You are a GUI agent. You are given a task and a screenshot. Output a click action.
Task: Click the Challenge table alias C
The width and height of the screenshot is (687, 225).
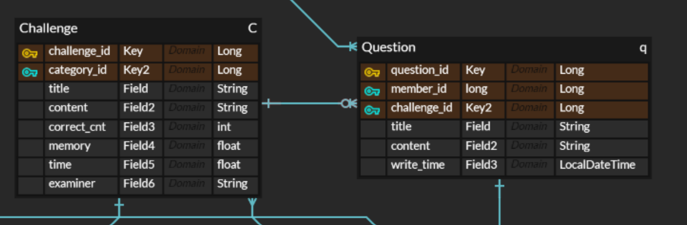coord(252,28)
